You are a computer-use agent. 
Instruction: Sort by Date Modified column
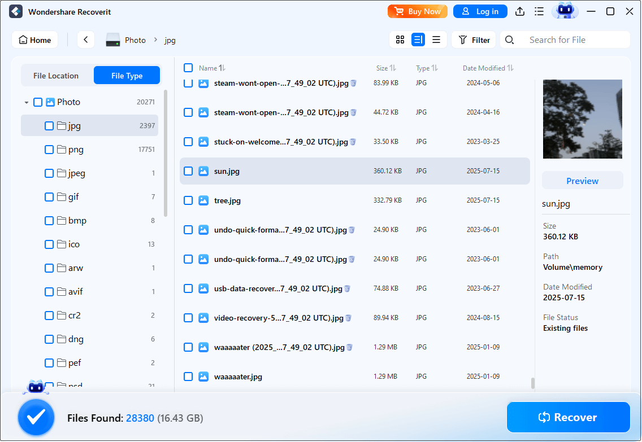tap(487, 67)
